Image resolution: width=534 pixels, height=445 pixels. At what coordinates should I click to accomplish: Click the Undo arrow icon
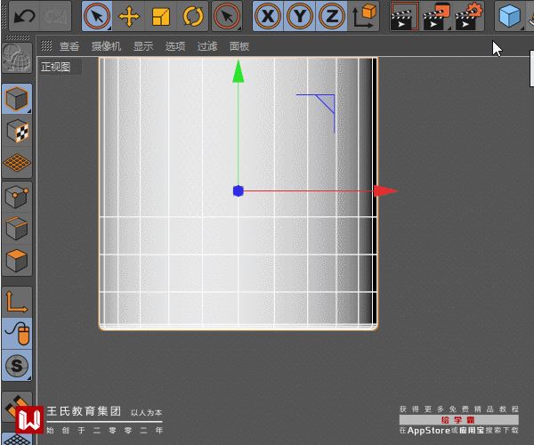tap(25, 16)
